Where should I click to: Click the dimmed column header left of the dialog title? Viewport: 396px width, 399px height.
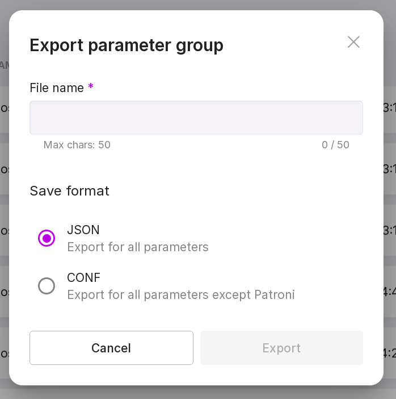click(4, 65)
